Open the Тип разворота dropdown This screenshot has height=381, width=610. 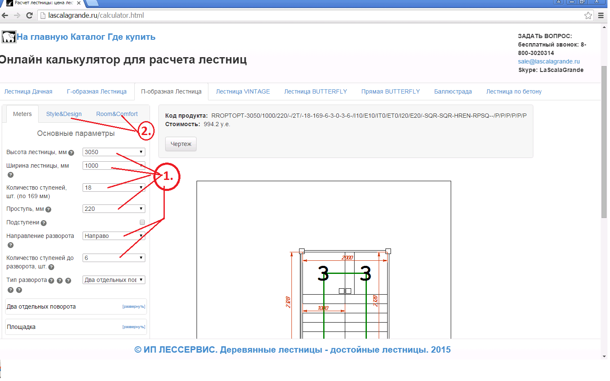[x=114, y=280]
